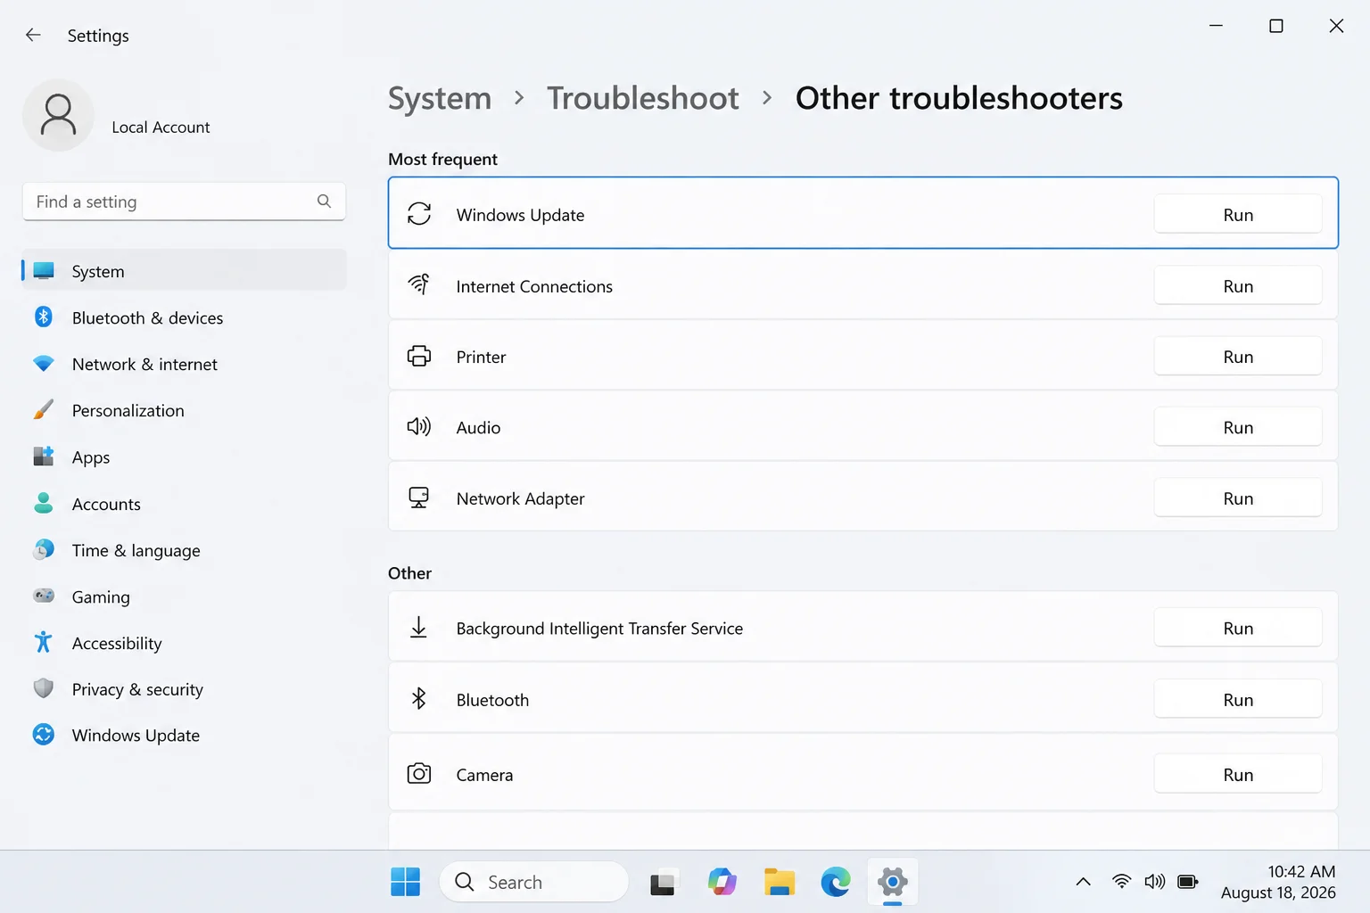Click the Printer icon in troubleshooter list
Screen dimensions: 1370x913
tap(419, 356)
